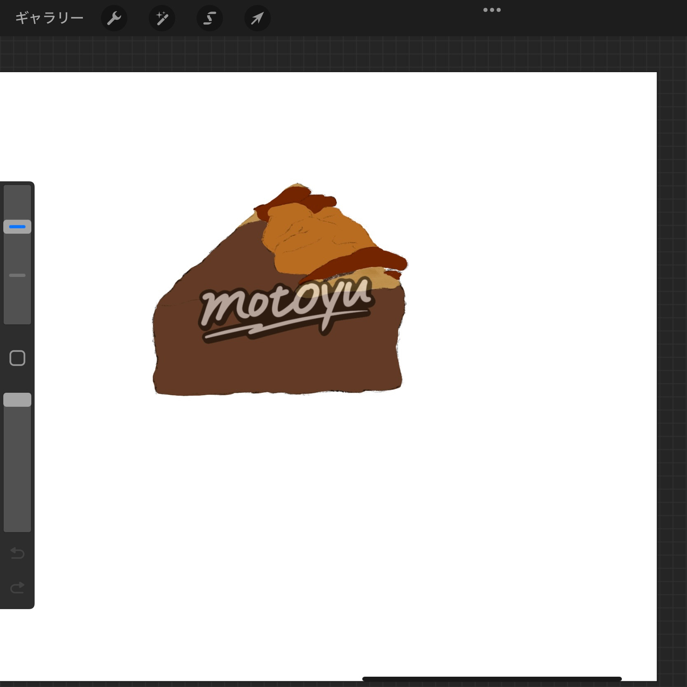Activate the Transform arrow tool

pos(258,18)
